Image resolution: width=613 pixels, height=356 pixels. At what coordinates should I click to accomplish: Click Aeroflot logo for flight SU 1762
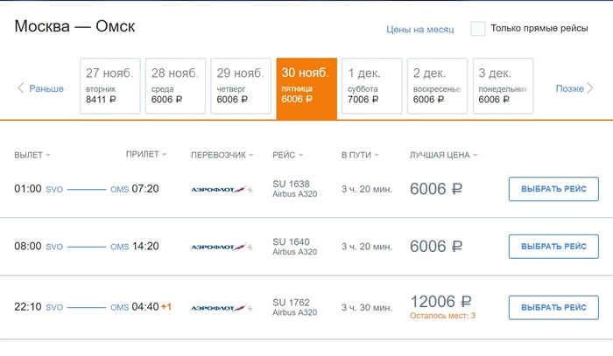click(x=222, y=307)
